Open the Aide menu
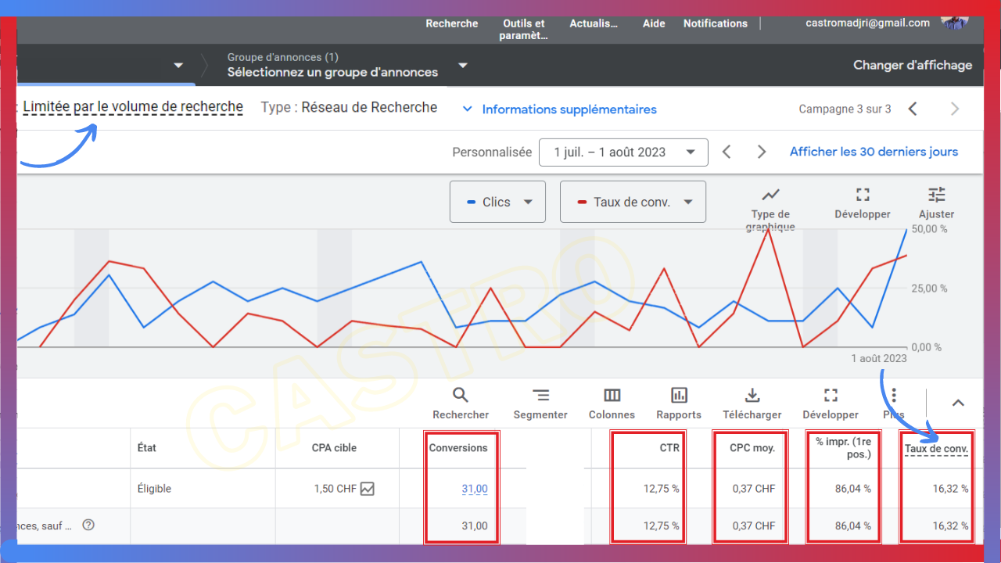This screenshot has height=563, width=1001. 654,23
